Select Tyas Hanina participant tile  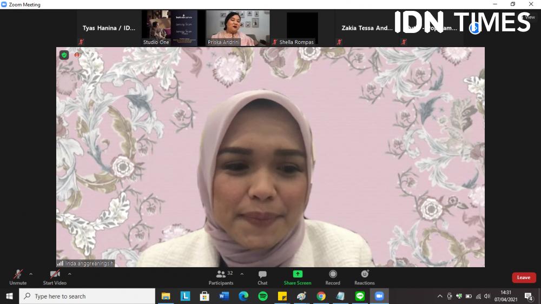[x=109, y=28]
